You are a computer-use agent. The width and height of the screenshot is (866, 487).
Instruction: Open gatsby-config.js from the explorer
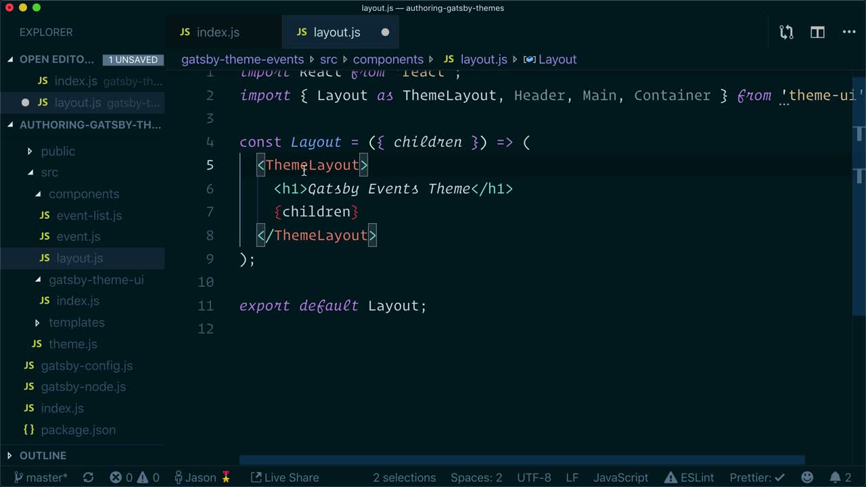pyautogui.click(x=87, y=365)
